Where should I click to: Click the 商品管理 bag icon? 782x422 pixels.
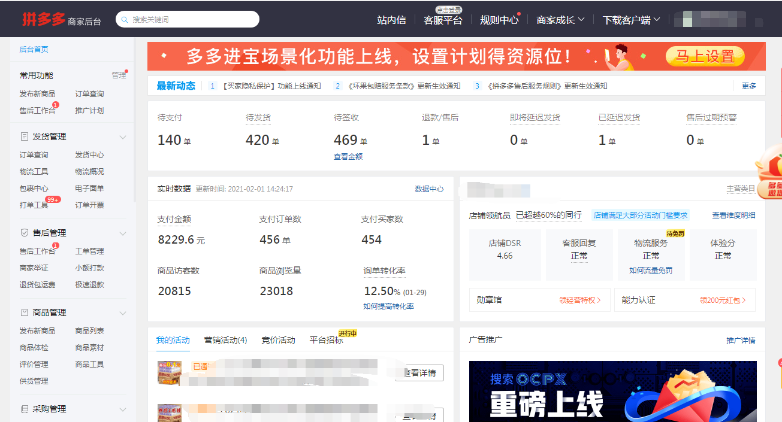click(25, 312)
